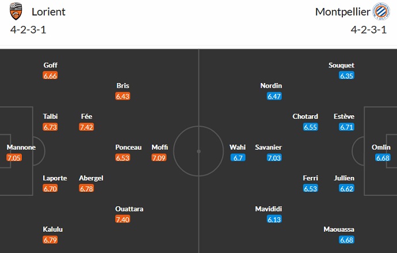Open goalkeeper Omlin's player name
The width and height of the screenshot is (397, 253).
click(381, 148)
